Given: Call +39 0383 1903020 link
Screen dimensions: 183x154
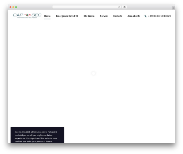Looking at the screenshot, I should [x=160, y=16].
